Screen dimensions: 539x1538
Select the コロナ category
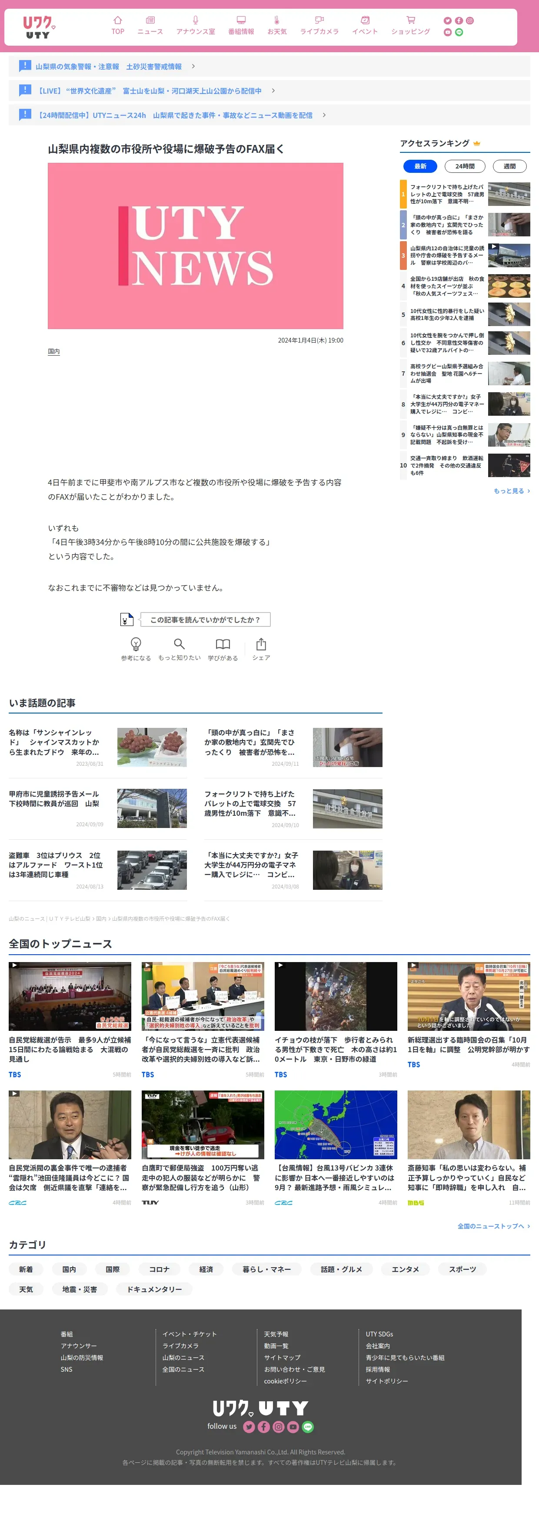159,1269
